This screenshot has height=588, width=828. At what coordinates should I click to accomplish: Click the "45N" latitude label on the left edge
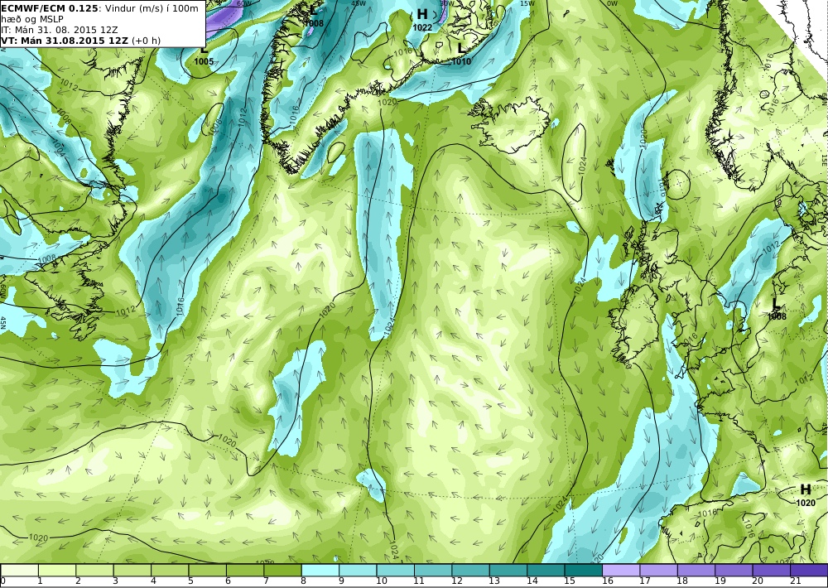coord(3,323)
